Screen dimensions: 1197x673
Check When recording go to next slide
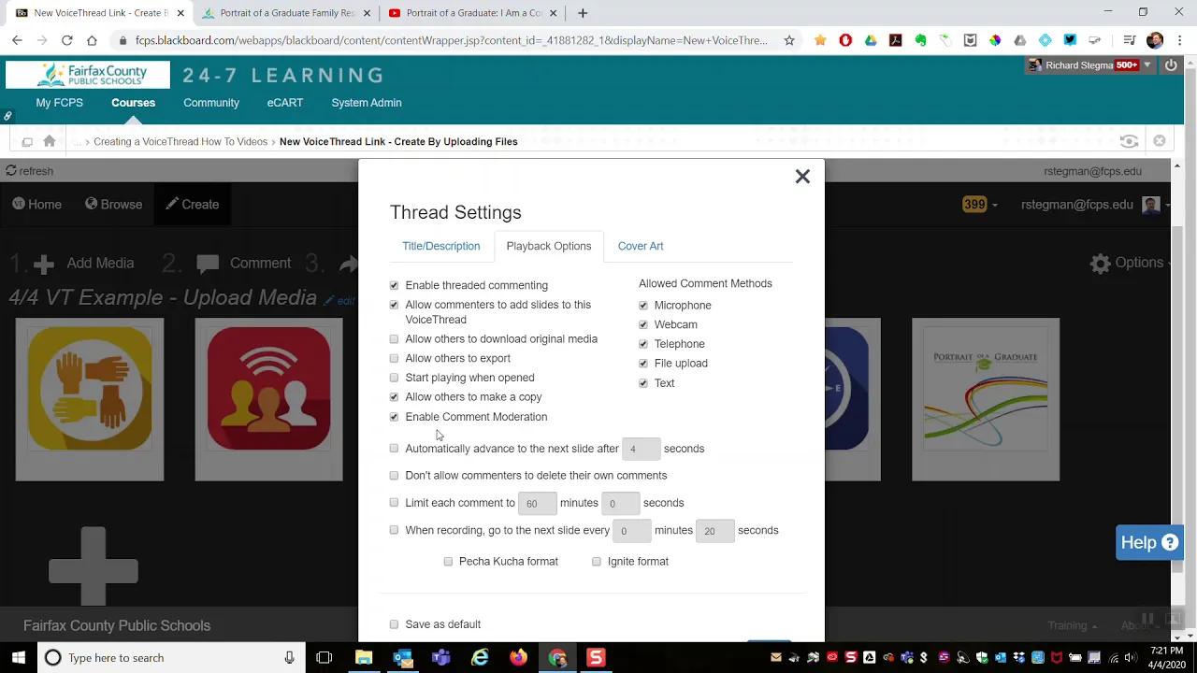[394, 530]
